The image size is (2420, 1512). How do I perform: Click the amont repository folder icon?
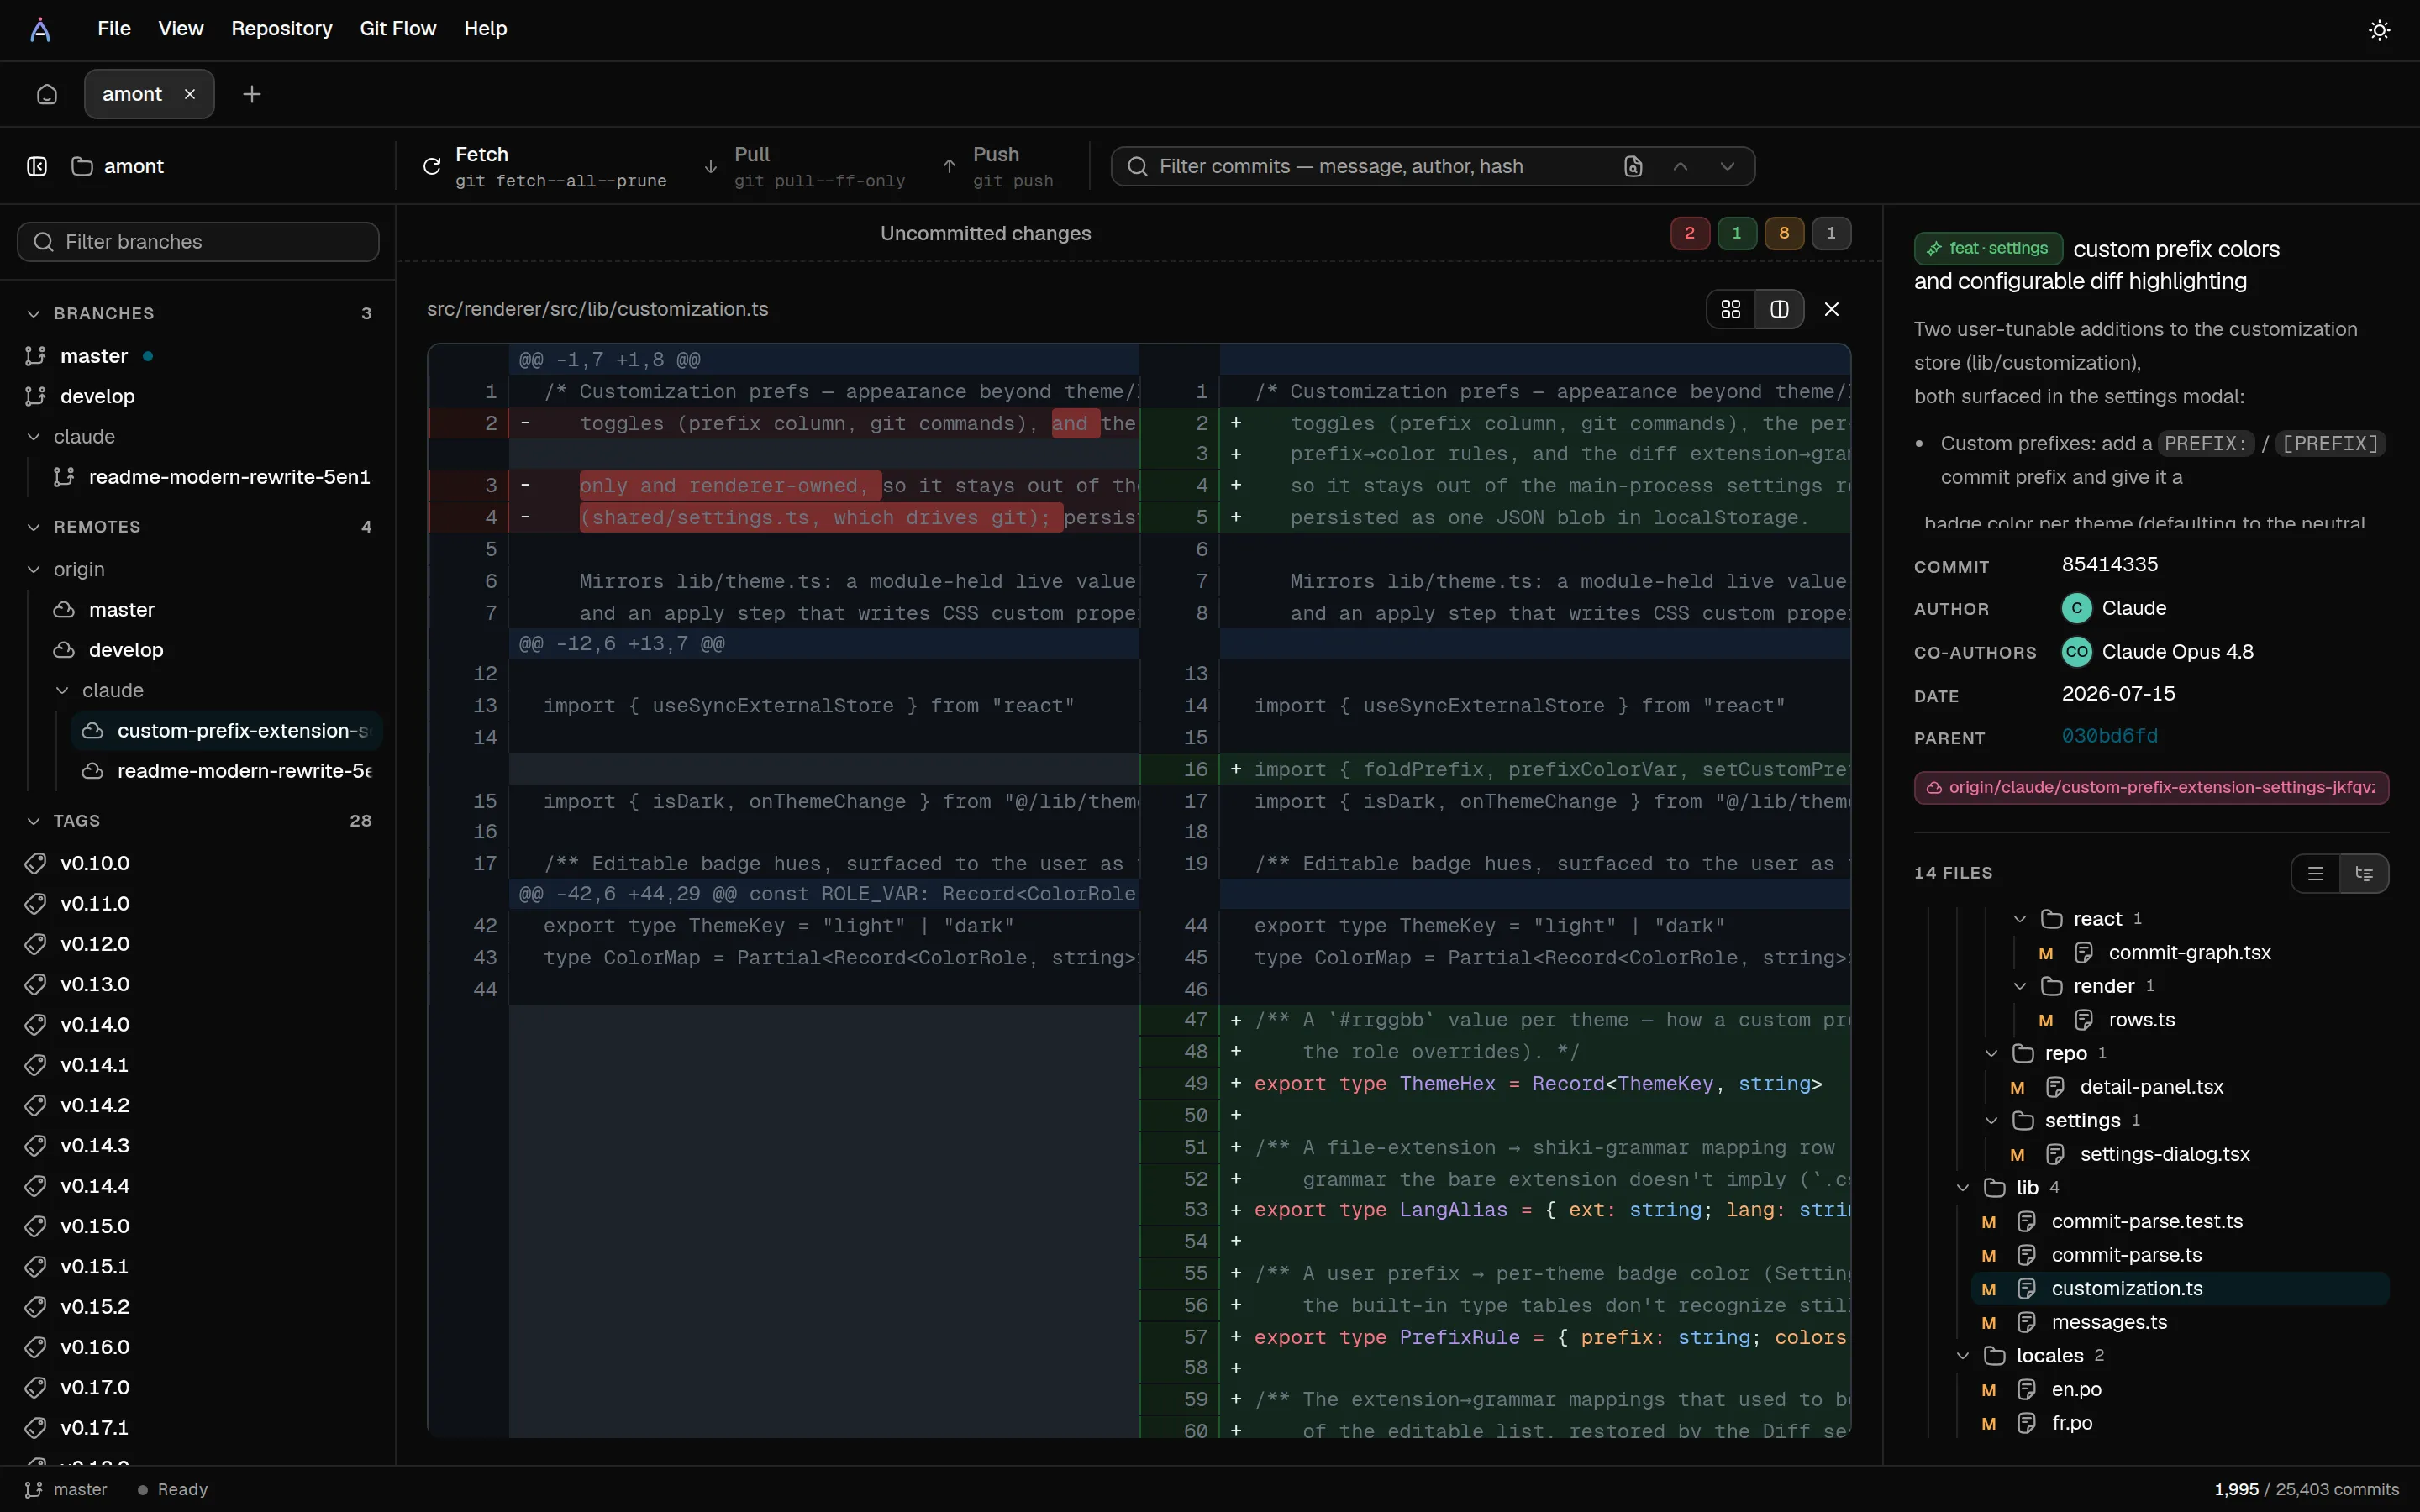tap(82, 166)
